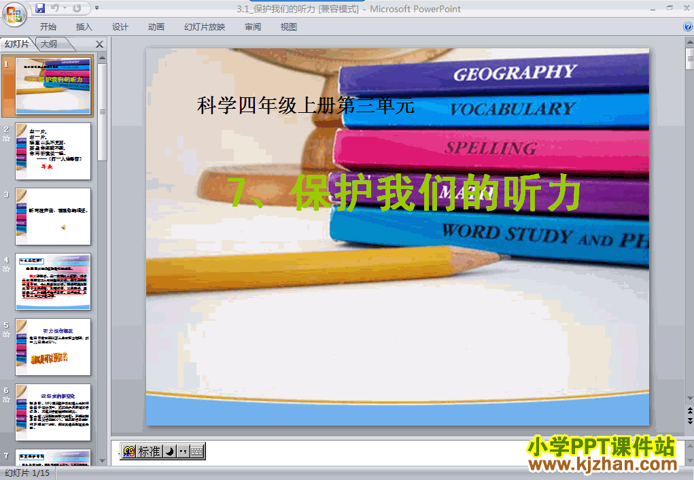Open the 插入 ribbon tab
694x480 pixels.
[84, 27]
